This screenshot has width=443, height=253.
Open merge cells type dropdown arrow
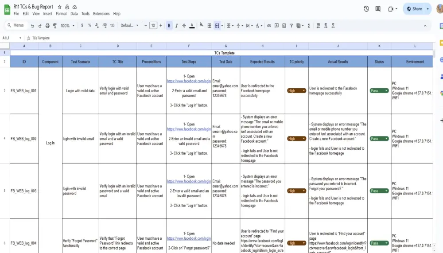pos(222,26)
